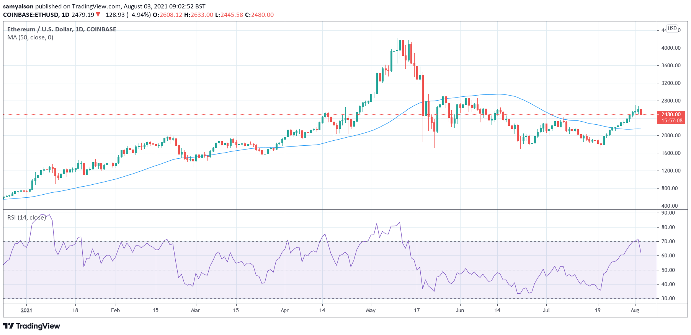The height and width of the screenshot is (335, 691).
Task: Click the 80.00 RSI axis label
Action: pyautogui.click(x=668, y=227)
